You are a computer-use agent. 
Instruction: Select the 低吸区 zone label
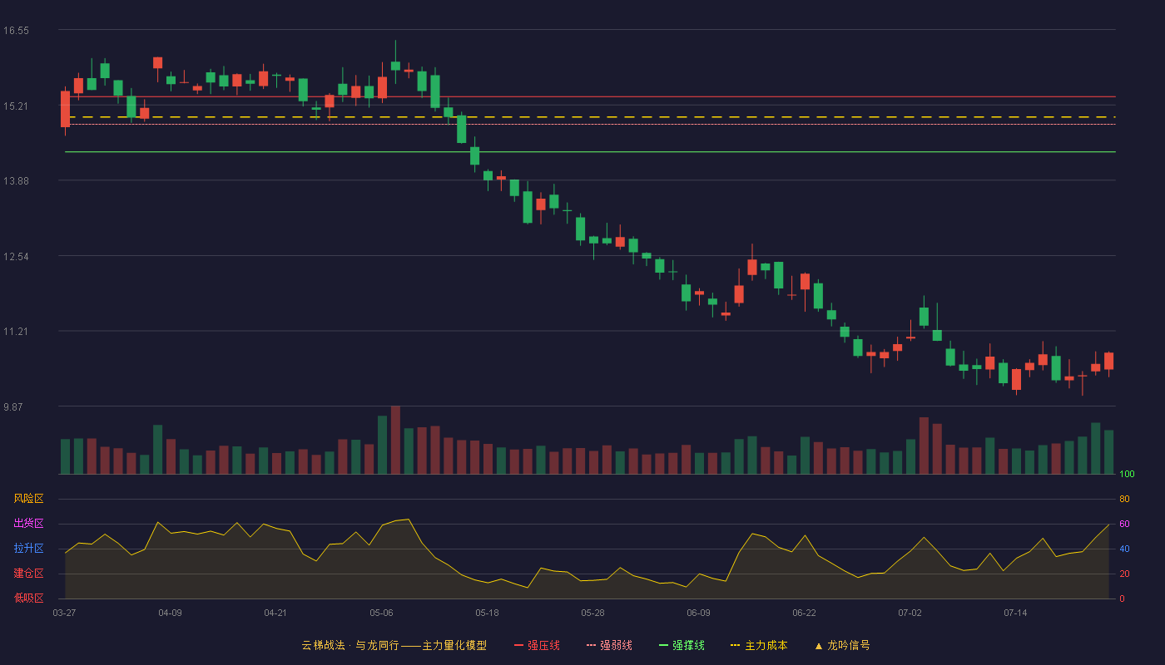point(29,598)
